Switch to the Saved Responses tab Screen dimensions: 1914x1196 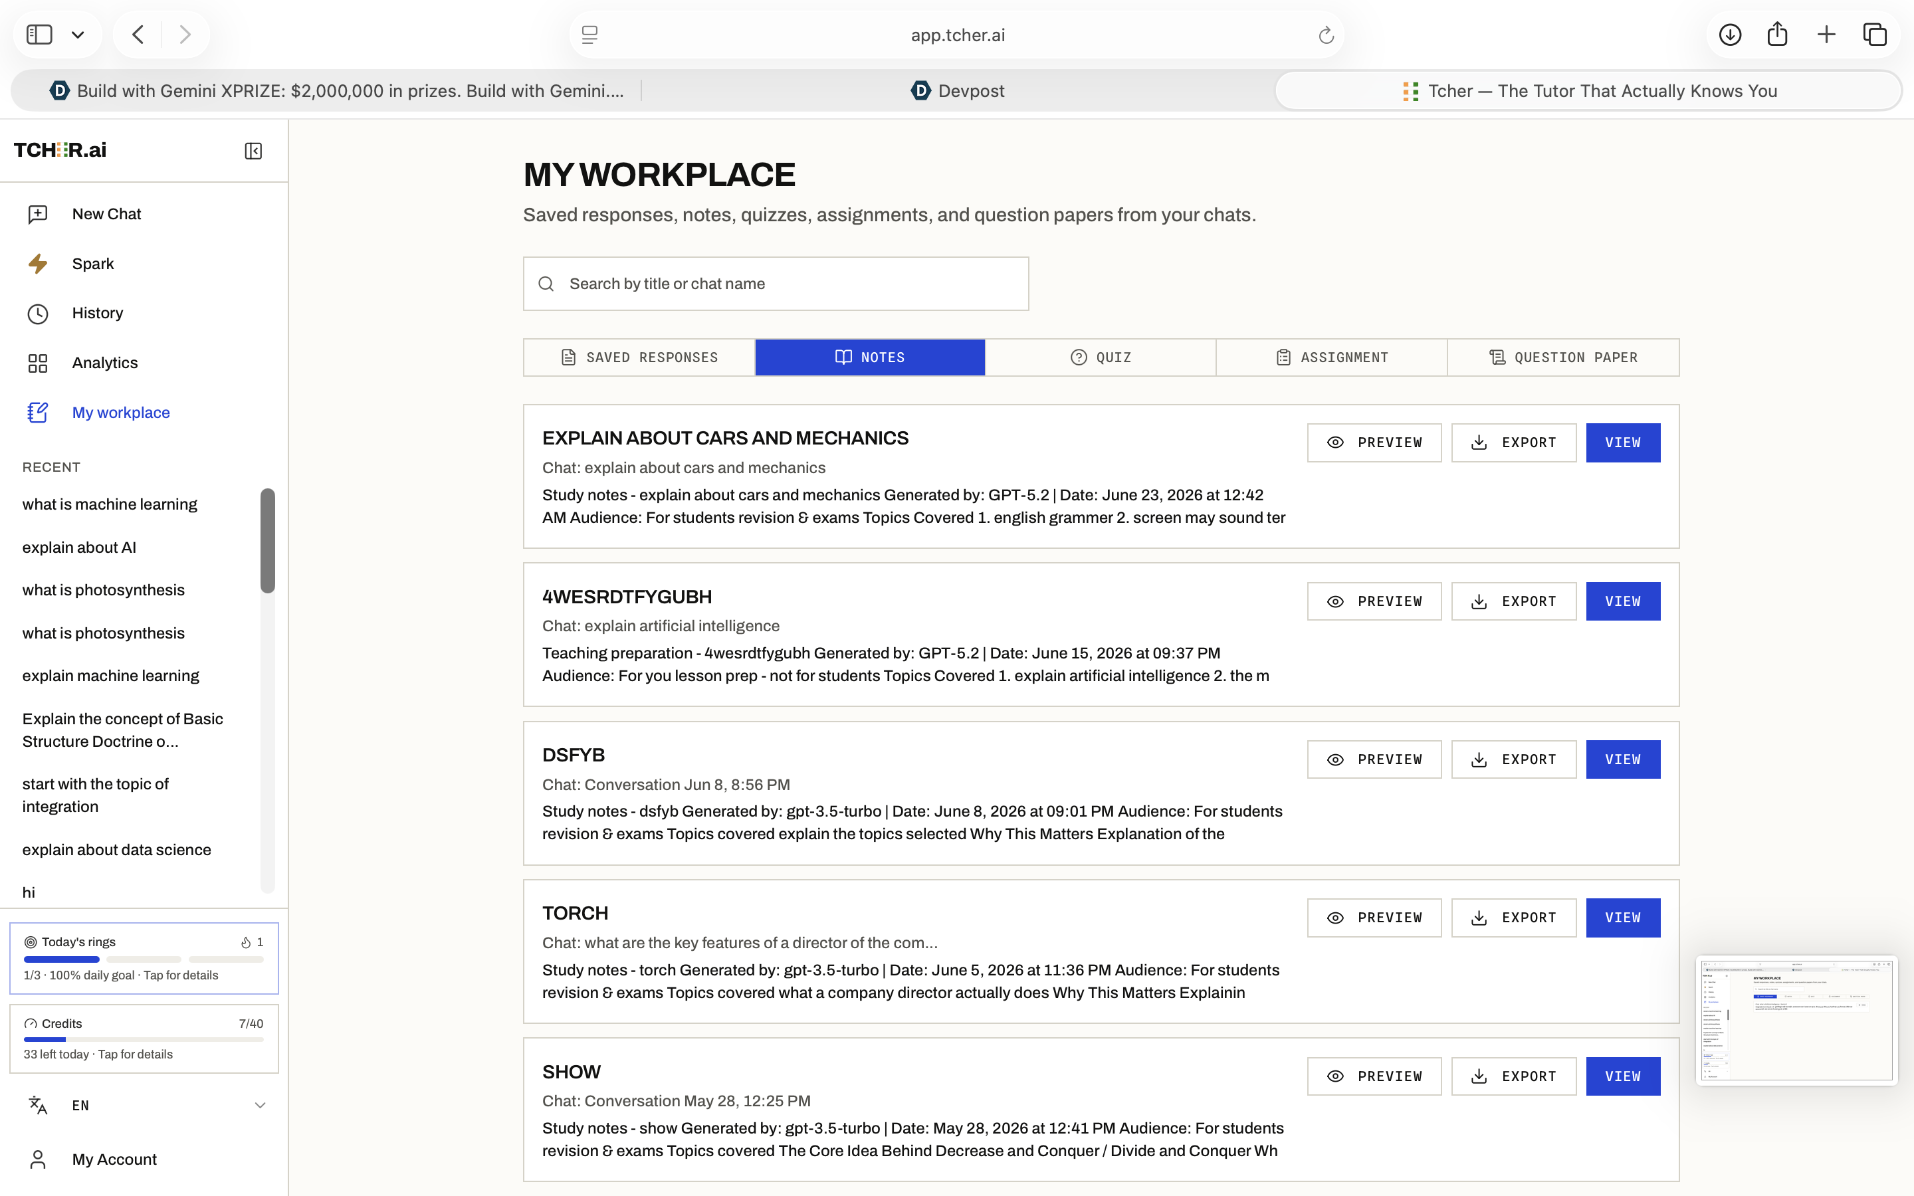click(639, 357)
